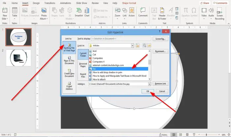231x137 pixels.
Task: Insert a SmartArt graphic from the ribbon
Action: coord(79,13)
